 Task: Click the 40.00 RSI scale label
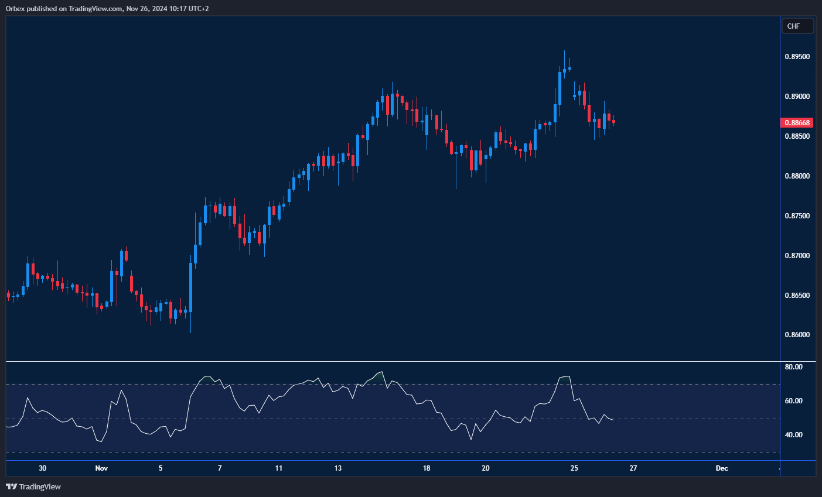coord(793,435)
